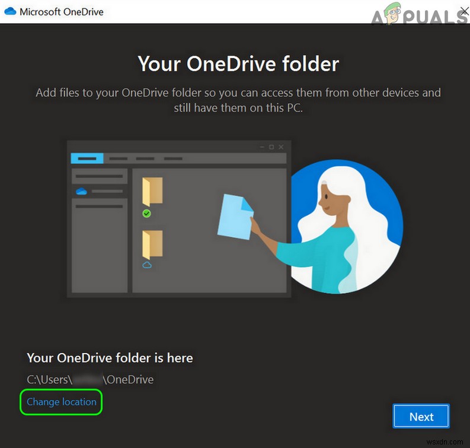Click the Next button
Screen dimensions: 470x448
click(421, 416)
